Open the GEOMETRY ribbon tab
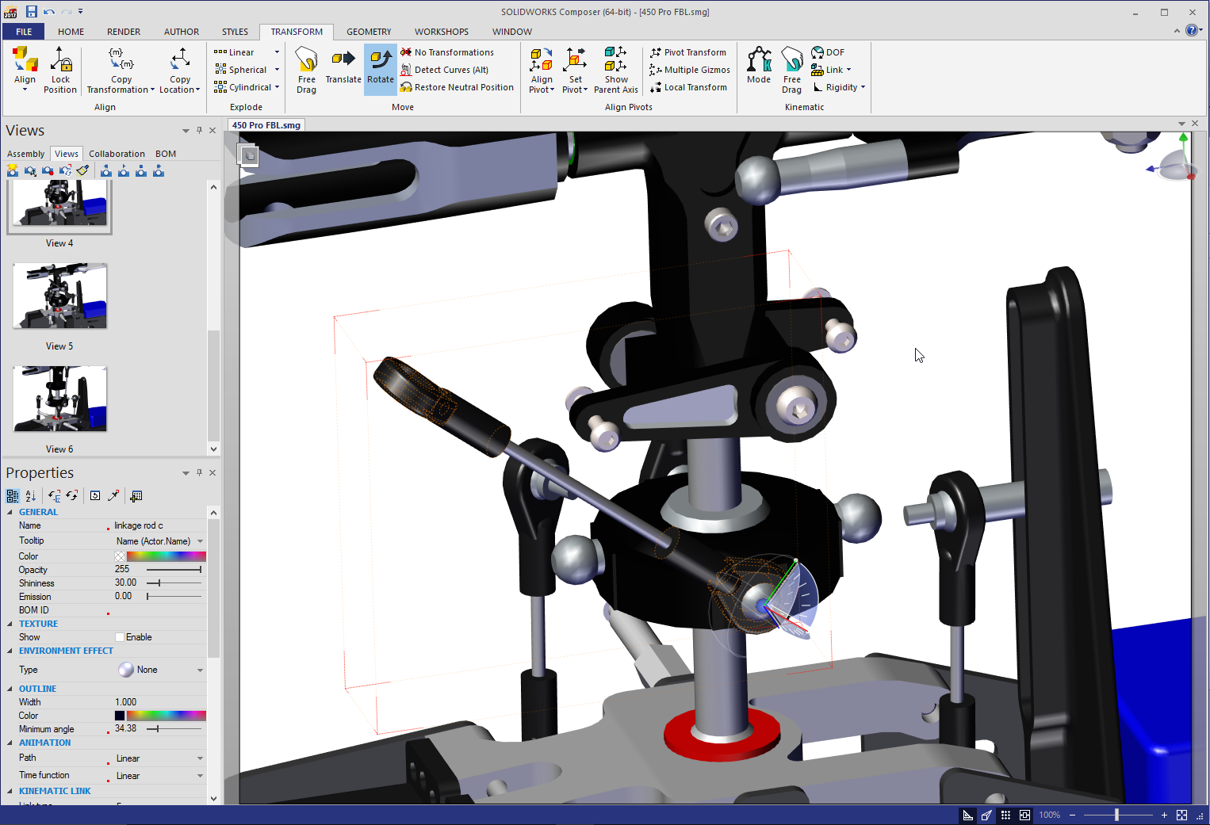This screenshot has width=1210, height=825. [x=369, y=32]
